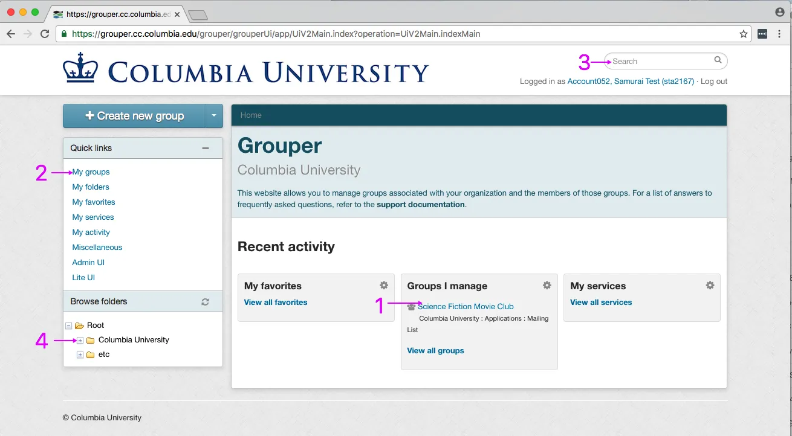
Task: Click Home breadcrumb
Action: click(251, 115)
